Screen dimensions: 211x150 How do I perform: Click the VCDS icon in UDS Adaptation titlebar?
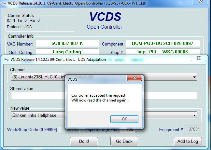coord(6,60)
